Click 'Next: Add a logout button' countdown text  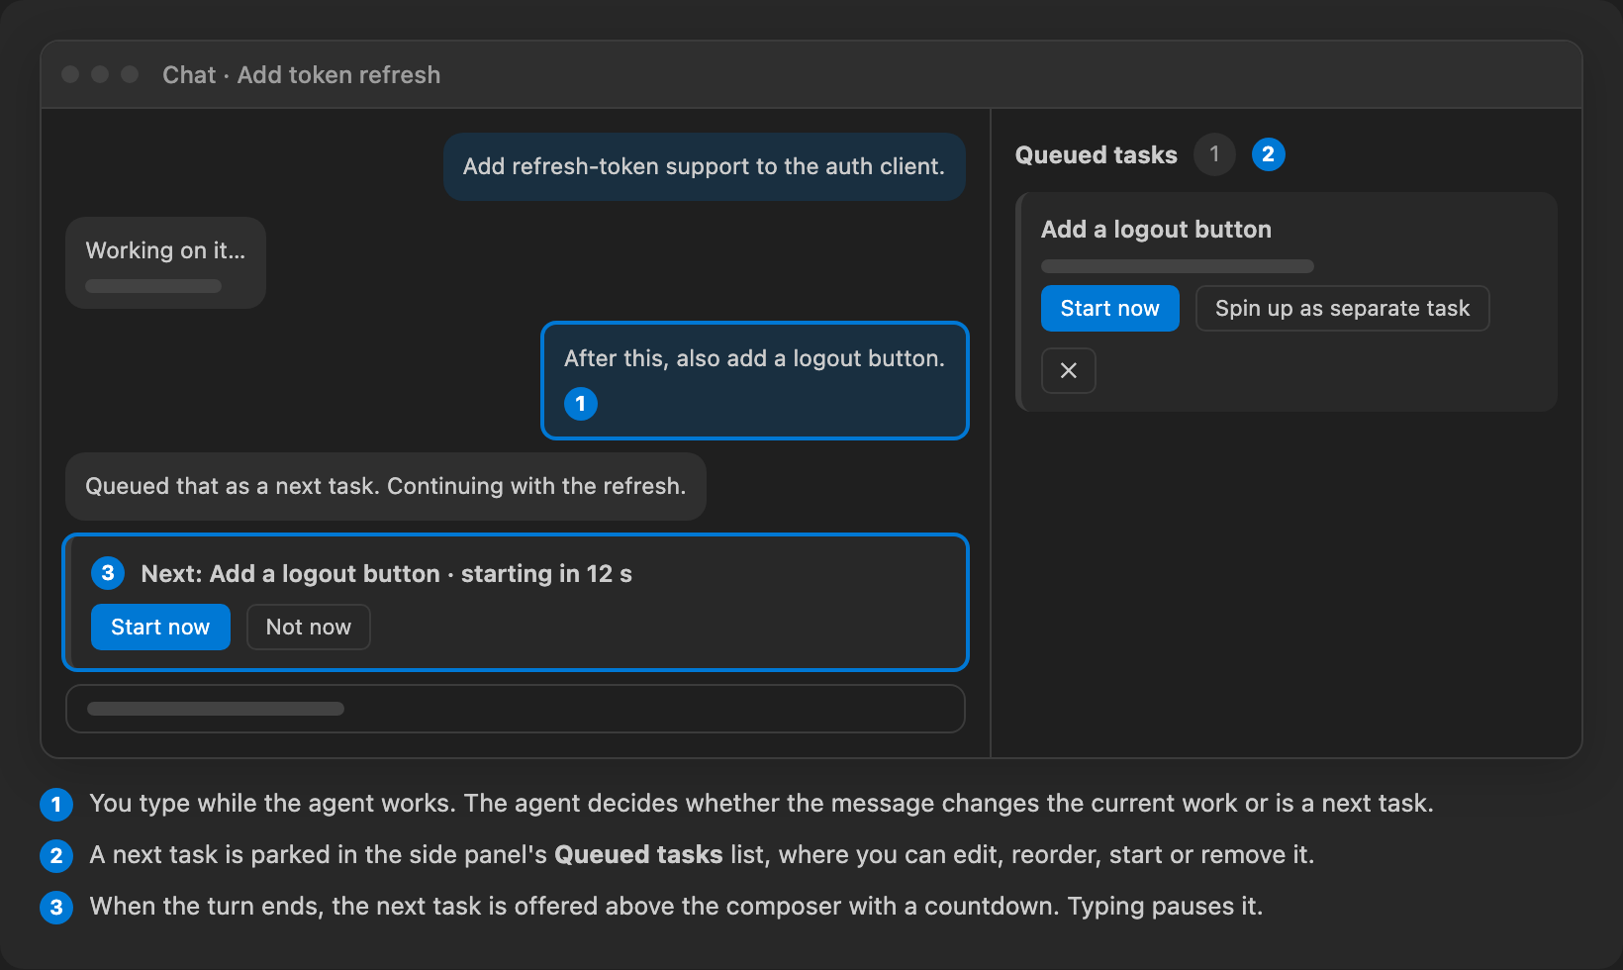point(386,574)
